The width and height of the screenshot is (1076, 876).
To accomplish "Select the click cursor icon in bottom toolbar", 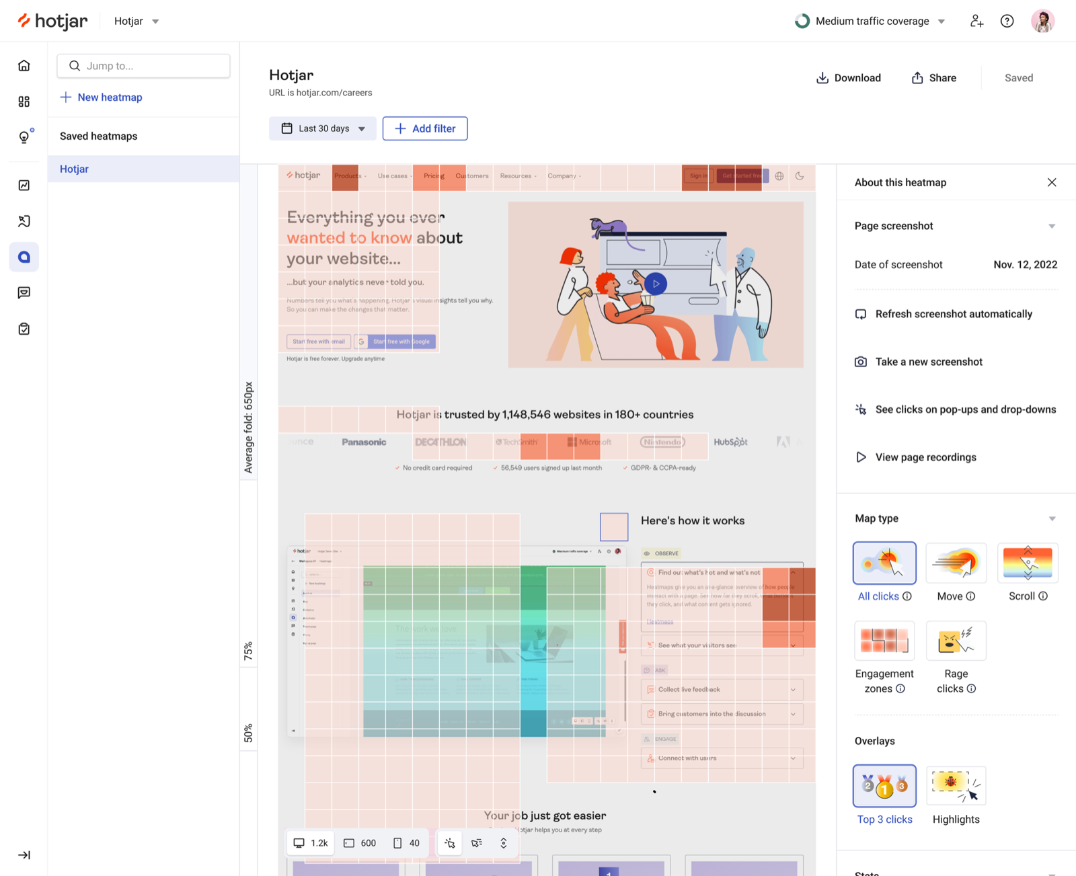I will pos(450,843).
